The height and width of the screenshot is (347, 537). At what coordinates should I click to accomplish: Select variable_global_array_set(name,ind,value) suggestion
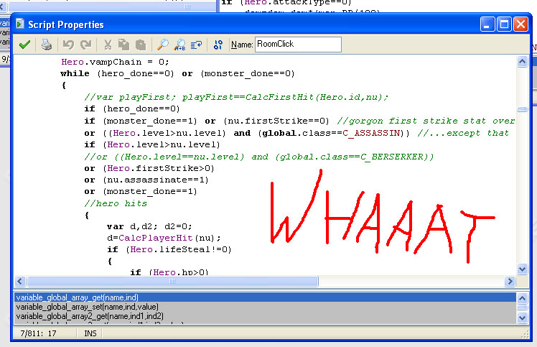tap(265, 307)
